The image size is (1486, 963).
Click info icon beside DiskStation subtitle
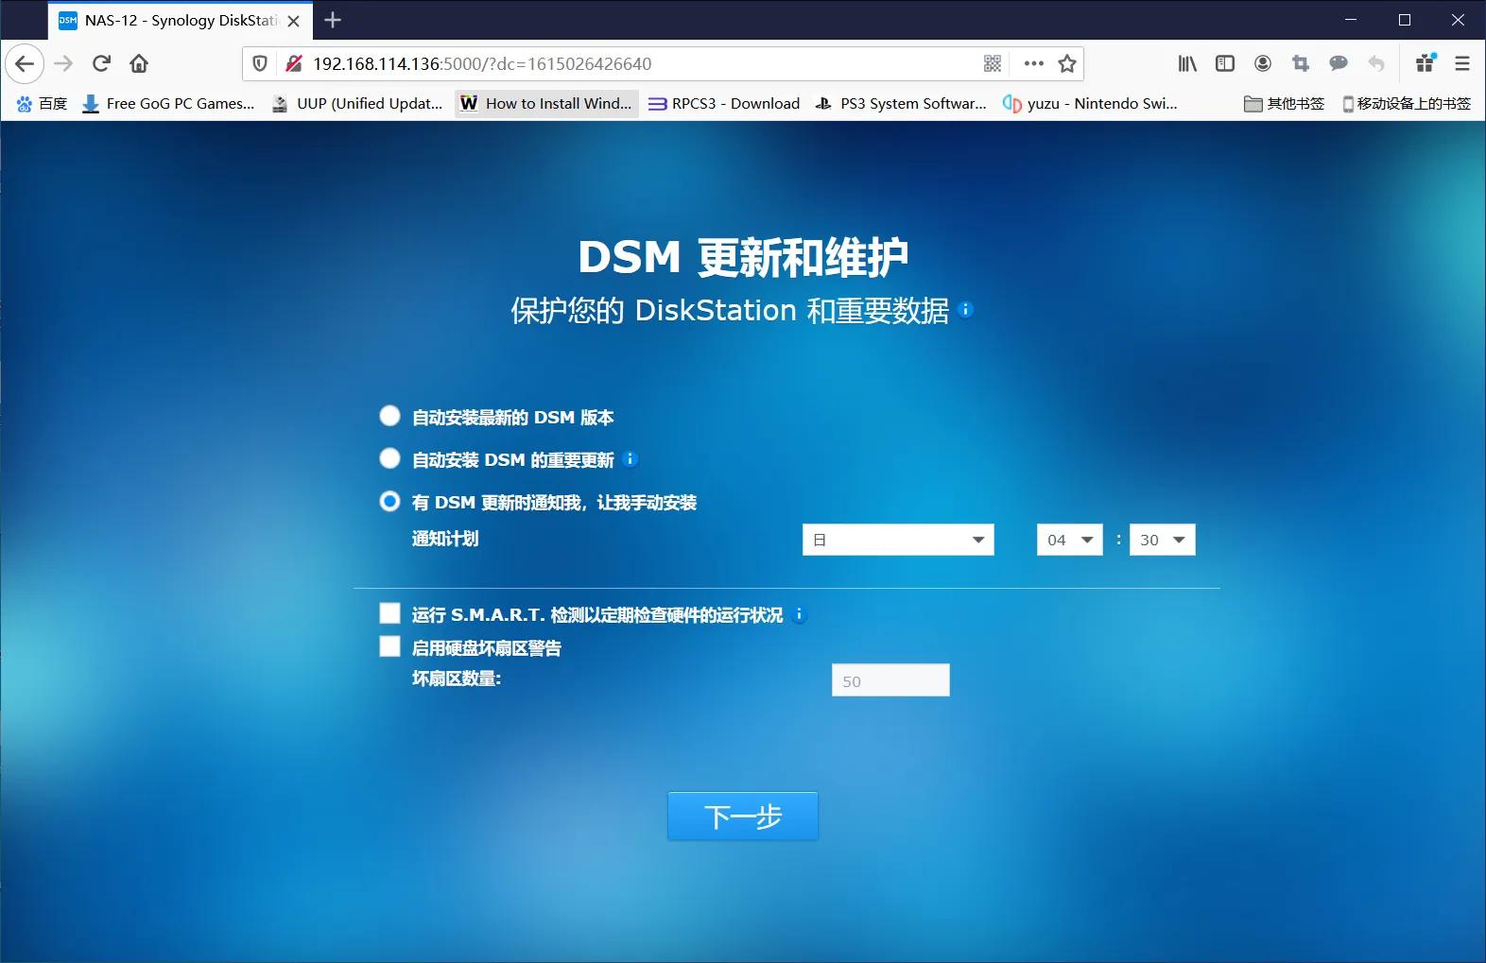[965, 309]
